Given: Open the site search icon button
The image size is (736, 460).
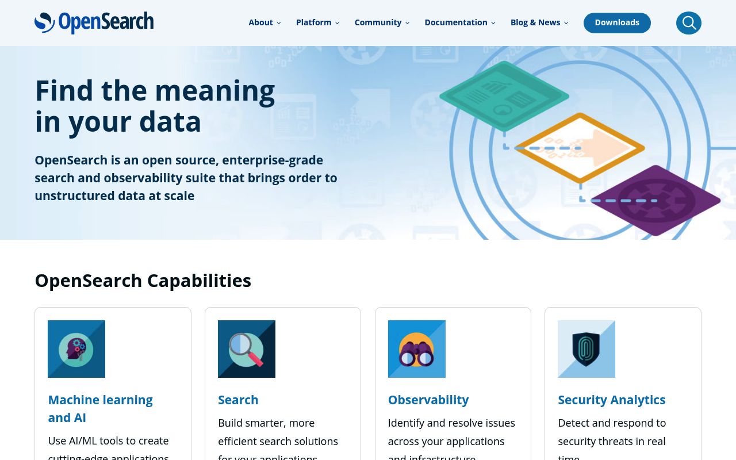Looking at the screenshot, I should [689, 23].
